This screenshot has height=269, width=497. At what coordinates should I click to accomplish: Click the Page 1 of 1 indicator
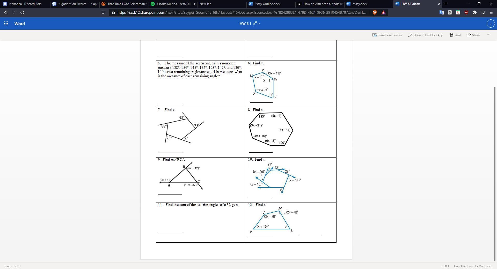point(13,266)
